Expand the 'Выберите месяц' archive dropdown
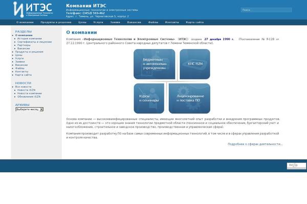Screen dimensions: 307x204 tap(30, 109)
